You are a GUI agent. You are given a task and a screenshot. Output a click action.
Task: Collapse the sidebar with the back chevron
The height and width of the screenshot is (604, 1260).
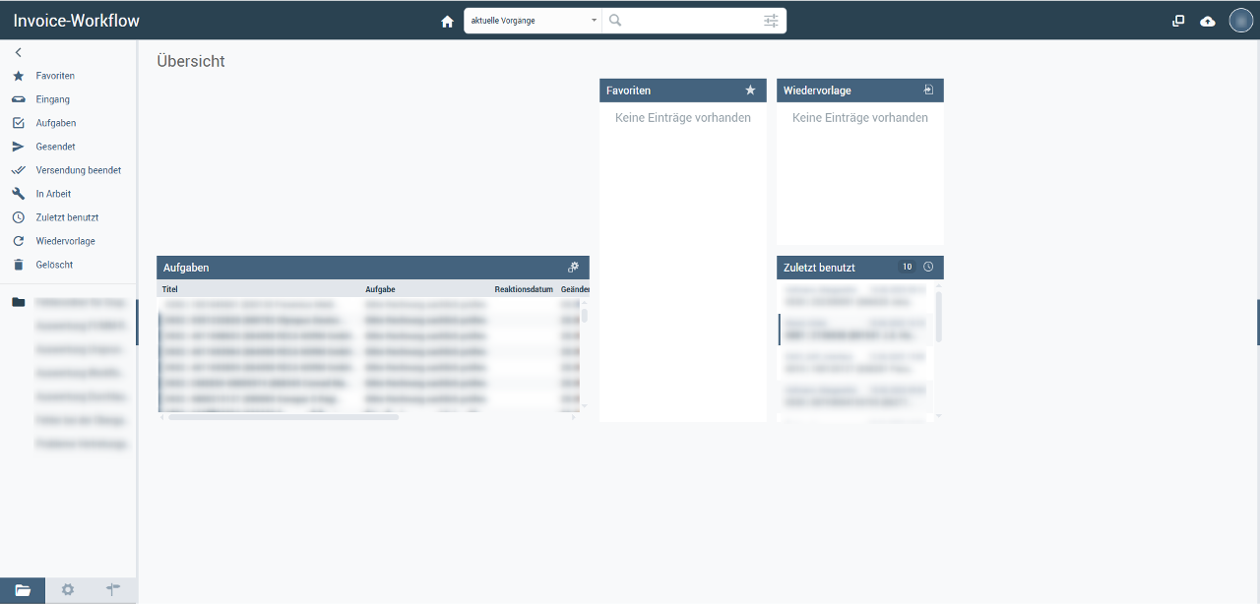coord(18,52)
